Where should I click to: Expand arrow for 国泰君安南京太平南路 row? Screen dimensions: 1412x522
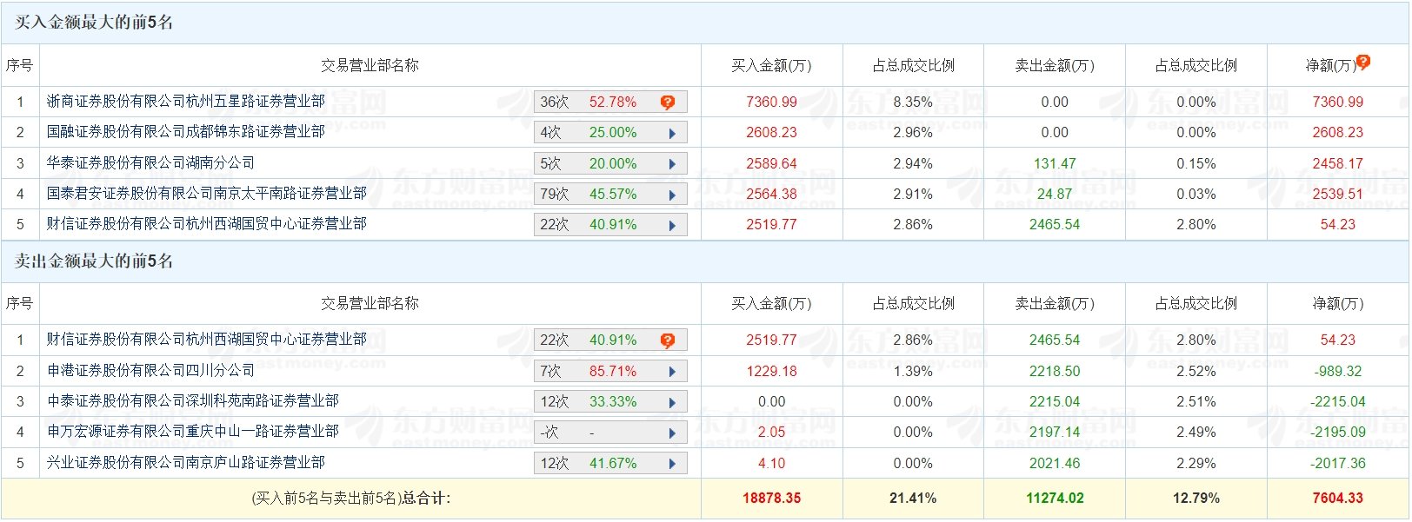point(672,195)
